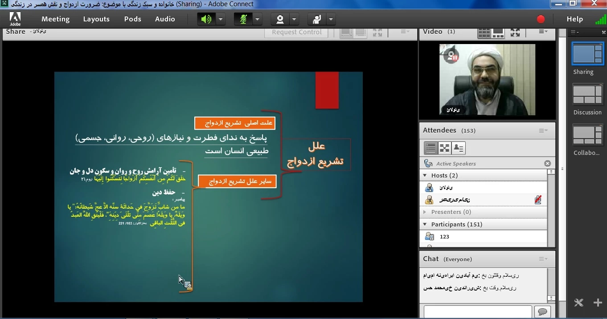Mute the speaker audio icon
Image resolution: width=607 pixels, height=319 pixels.
206,19
